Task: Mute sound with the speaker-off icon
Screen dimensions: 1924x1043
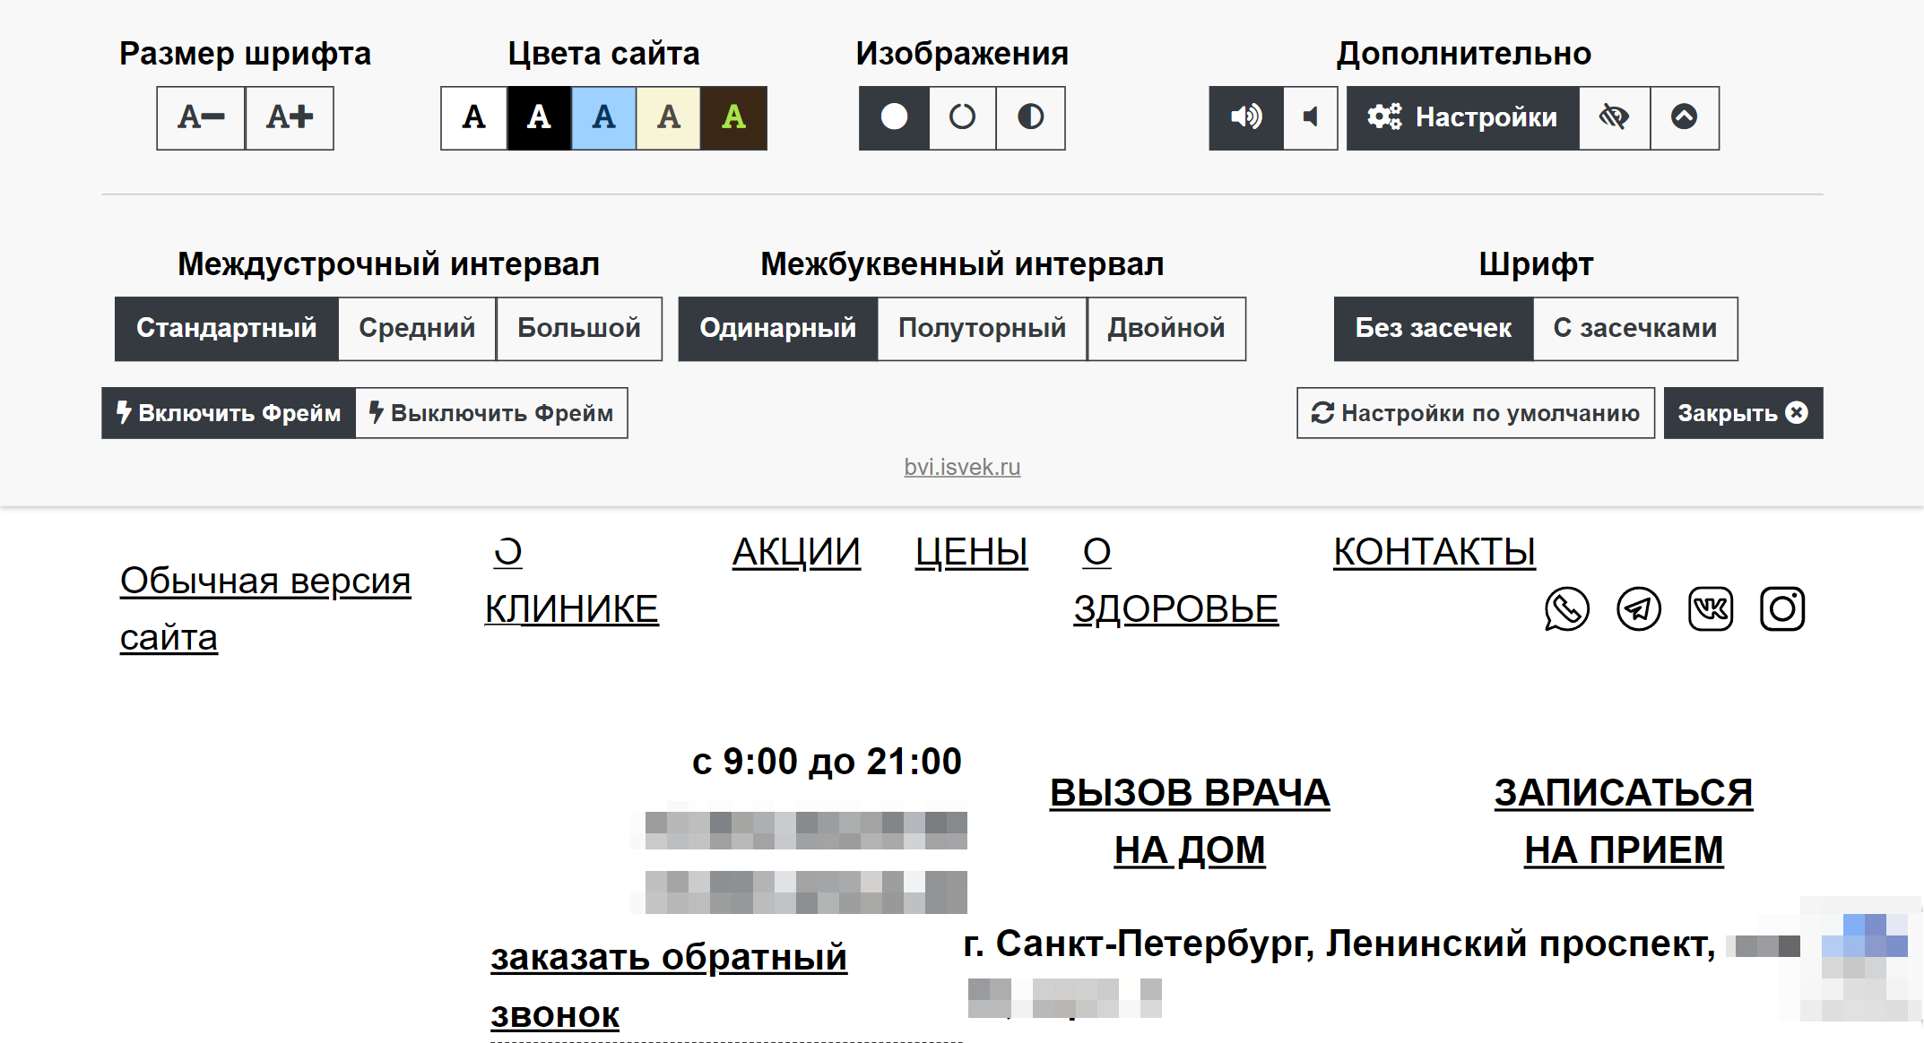Action: tap(1310, 117)
